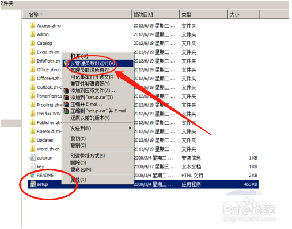The height and width of the screenshot is (229, 292).
Task: Click the README HTML file icon
Action: (x=33, y=175)
